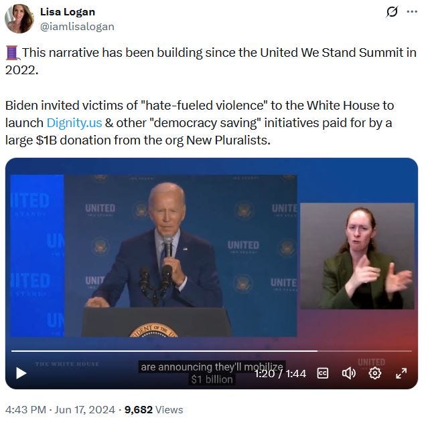Mute the video with the speaker icon
Image resolution: width=428 pixels, height=424 pixels.
348,373
